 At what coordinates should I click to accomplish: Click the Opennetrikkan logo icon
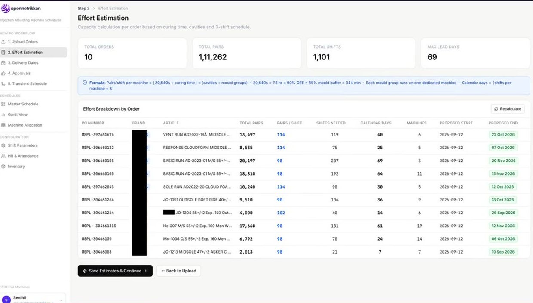[6, 8]
